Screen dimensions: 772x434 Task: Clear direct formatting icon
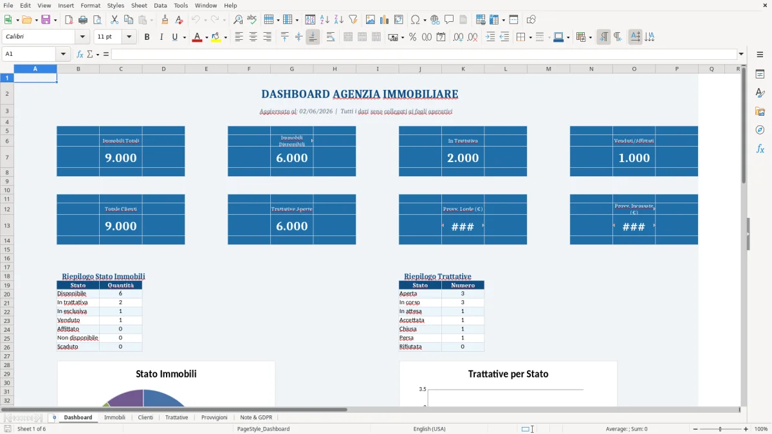click(x=179, y=20)
